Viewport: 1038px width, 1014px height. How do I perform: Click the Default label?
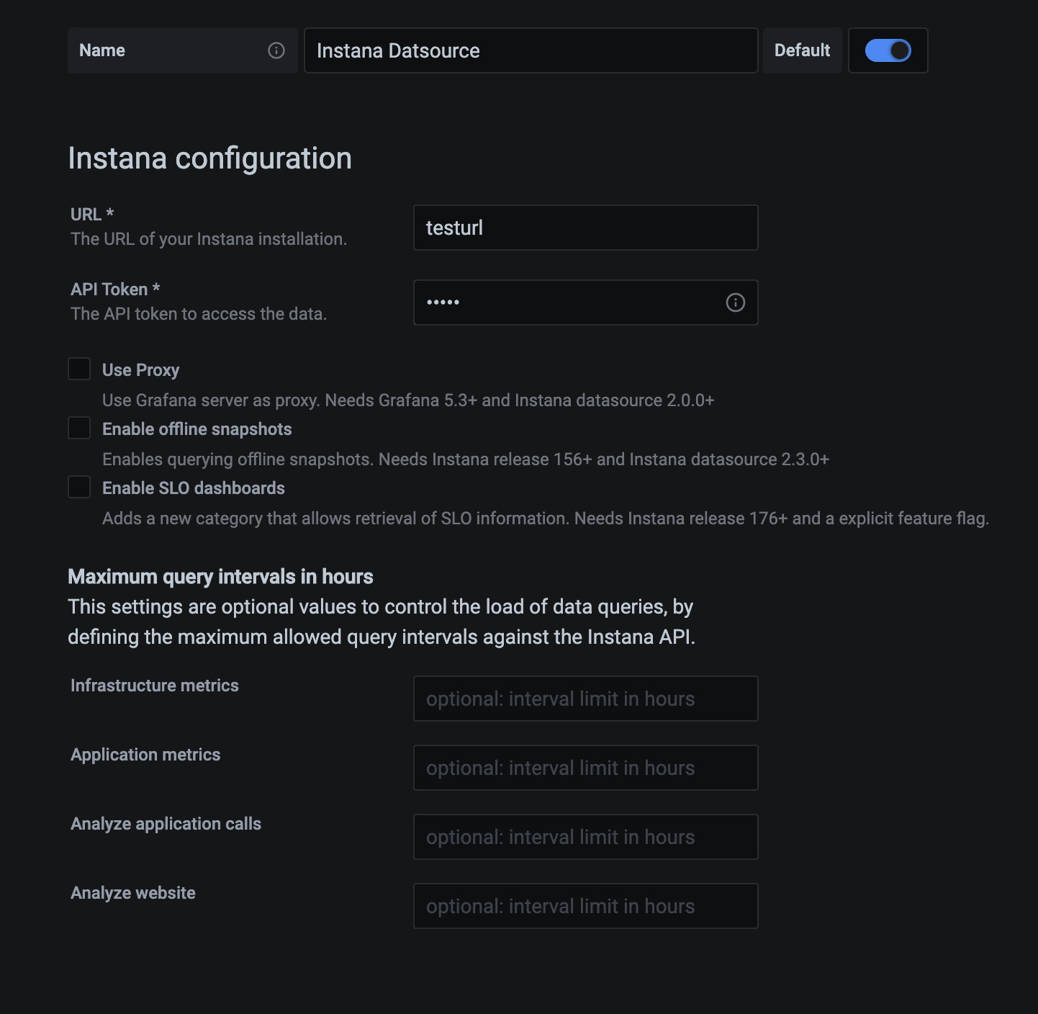point(803,50)
